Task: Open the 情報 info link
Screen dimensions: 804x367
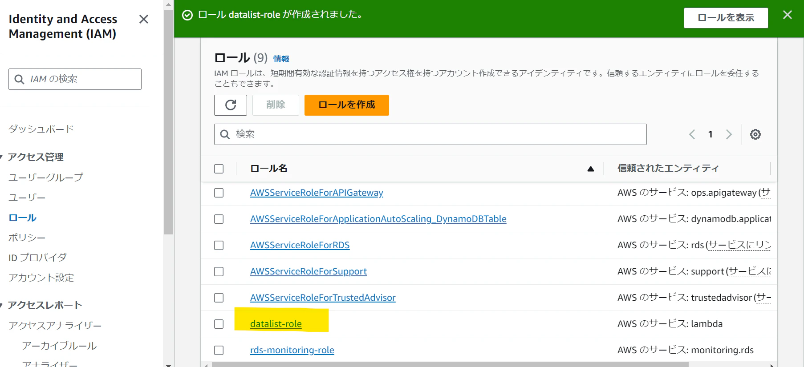Action: (281, 59)
